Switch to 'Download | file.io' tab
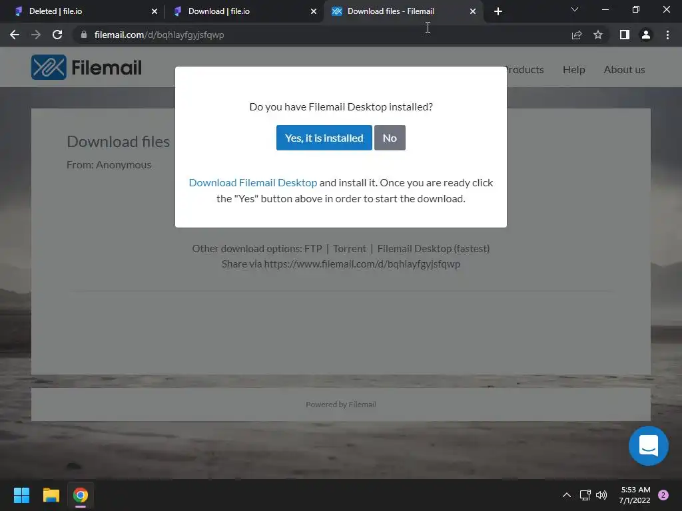This screenshot has width=682, height=511. tap(244, 11)
